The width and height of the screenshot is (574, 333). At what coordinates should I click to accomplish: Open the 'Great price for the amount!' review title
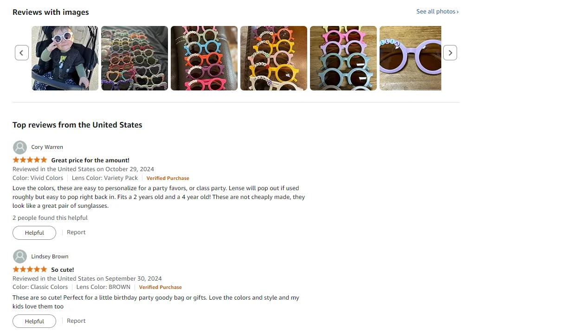90,160
